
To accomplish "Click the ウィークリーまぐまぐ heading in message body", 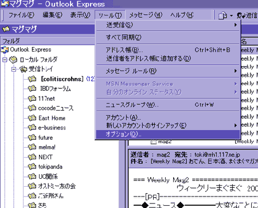I will pos(209,189).
